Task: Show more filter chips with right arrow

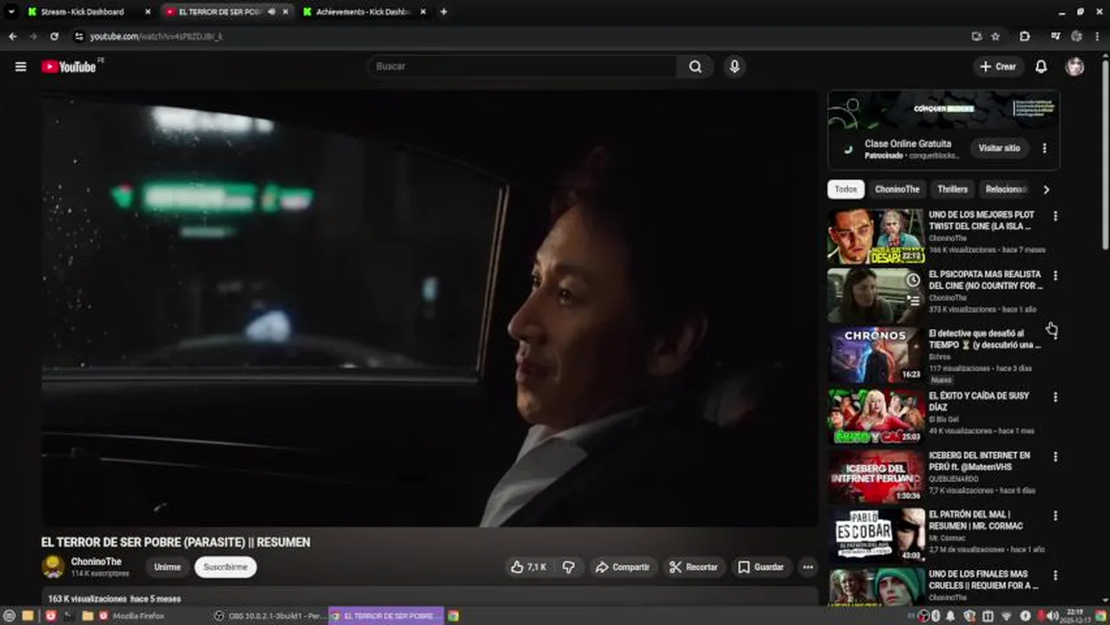Action: 1046,189
